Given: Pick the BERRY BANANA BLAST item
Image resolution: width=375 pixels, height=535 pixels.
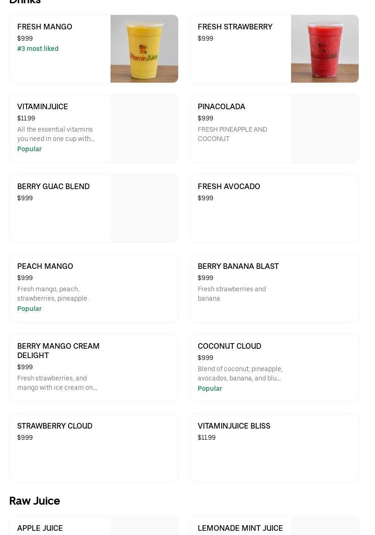Looking at the screenshot, I should [x=238, y=267].
